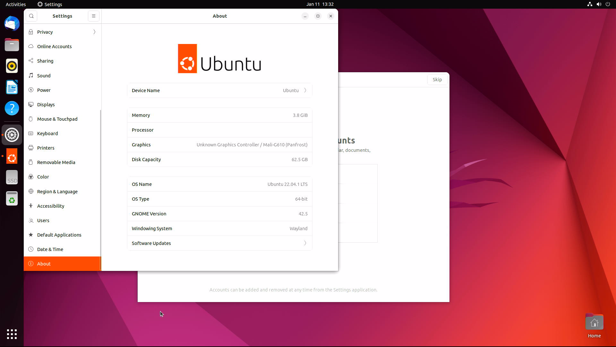Click the About info icon
The width and height of the screenshot is (616, 347).
pyautogui.click(x=31, y=264)
